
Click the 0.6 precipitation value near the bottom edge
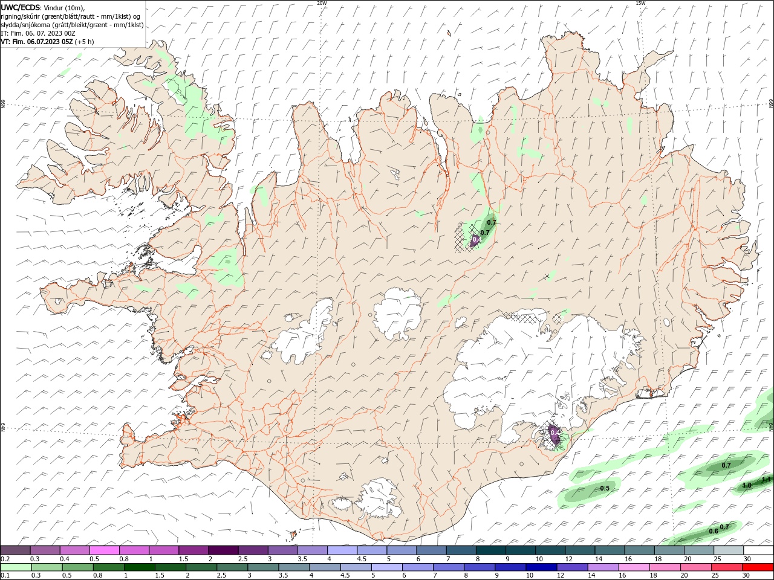(714, 531)
